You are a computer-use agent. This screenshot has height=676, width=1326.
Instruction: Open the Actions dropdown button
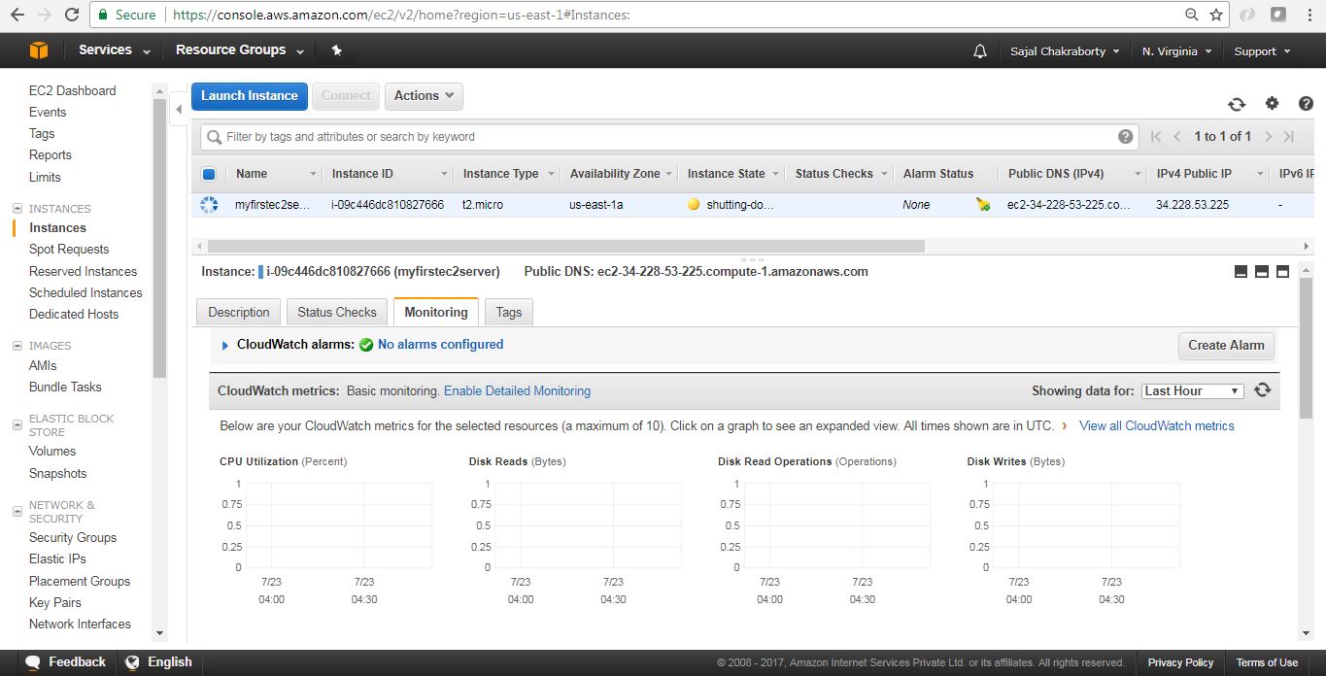424,96
